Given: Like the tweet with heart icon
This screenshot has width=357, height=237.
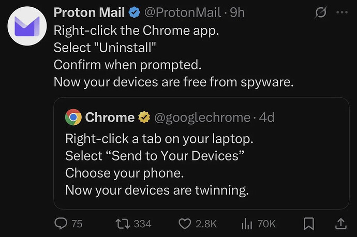Looking at the screenshot, I should pyautogui.click(x=185, y=224).
